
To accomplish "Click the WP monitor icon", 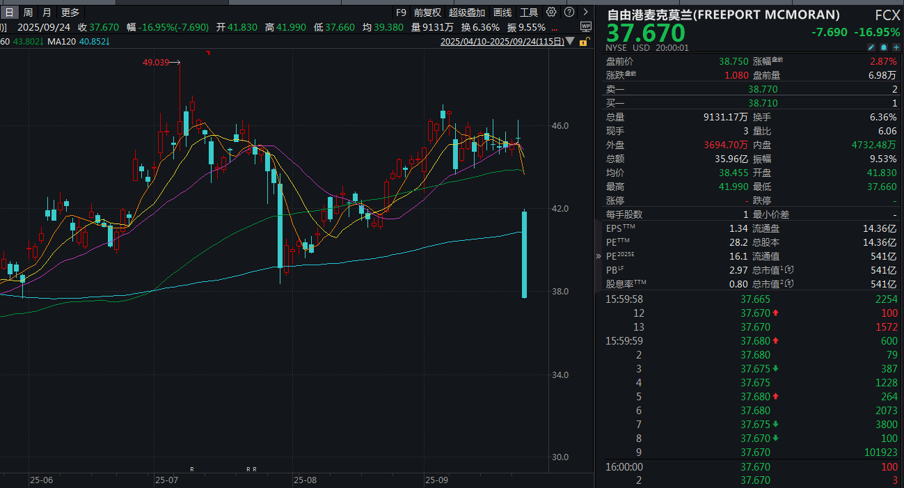I will [585, 26].
